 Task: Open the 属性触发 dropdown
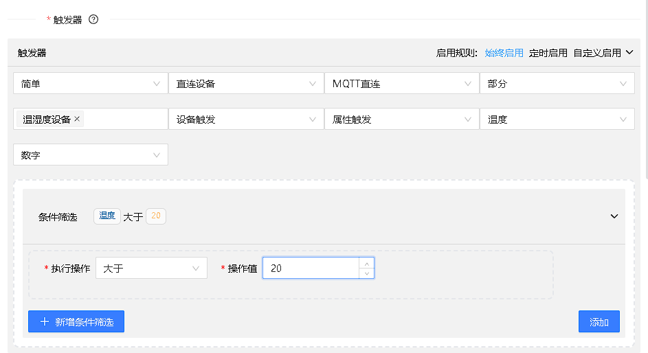(401, 119)
